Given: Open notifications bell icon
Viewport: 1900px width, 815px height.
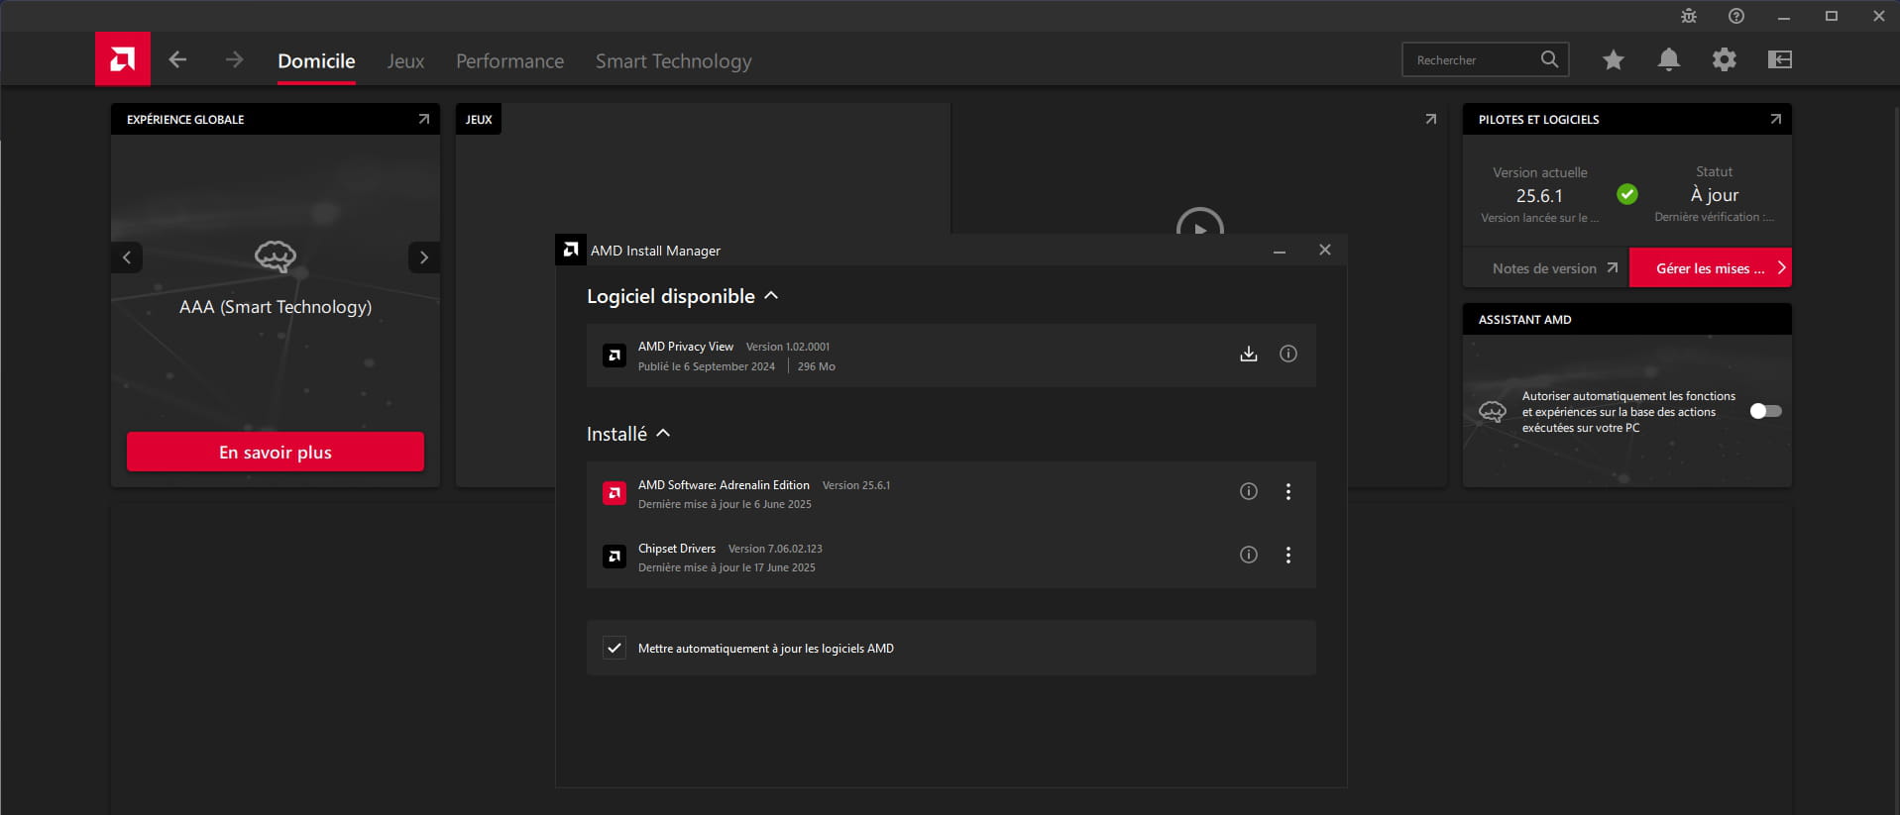Looking at the screenshot, I should (x=1669, y=59).
